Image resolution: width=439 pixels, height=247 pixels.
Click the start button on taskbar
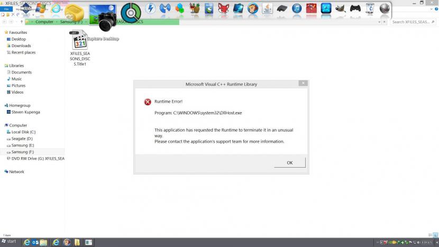(x=8, y=241)
